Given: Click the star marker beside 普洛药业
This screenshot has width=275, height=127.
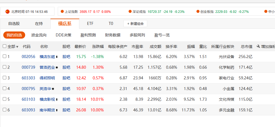Looking at the screenshot, I should 57,68.
